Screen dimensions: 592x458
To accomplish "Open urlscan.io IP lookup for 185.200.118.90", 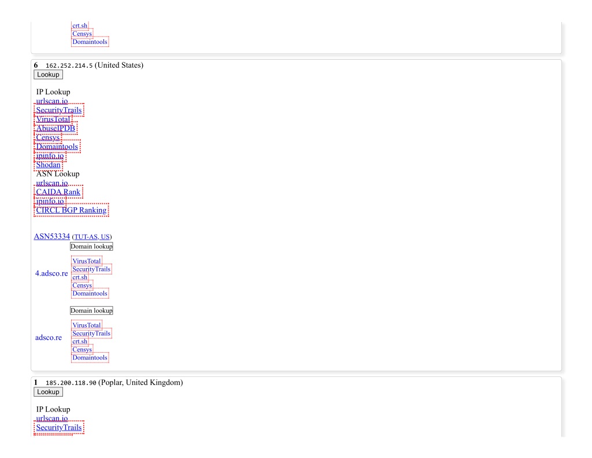I will (x=52, y=418).
